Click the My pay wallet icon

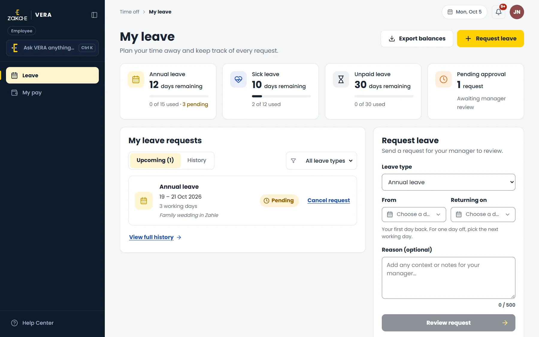click(14, 93)
